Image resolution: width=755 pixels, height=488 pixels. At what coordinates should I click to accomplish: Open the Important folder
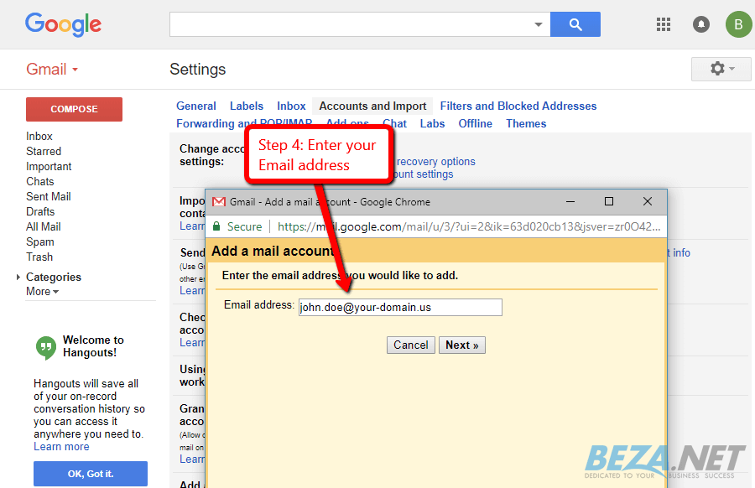point(49,167)
